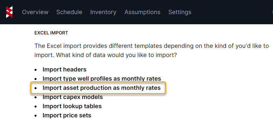Click the bullet beside Import asset production
The image size is (273, 138).
point(36,88)
